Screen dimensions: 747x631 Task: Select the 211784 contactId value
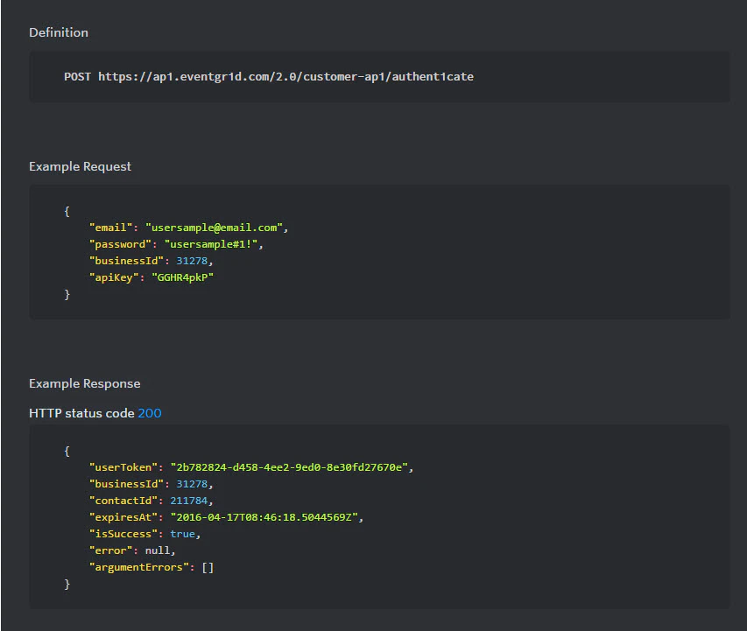tap(189, 501)
